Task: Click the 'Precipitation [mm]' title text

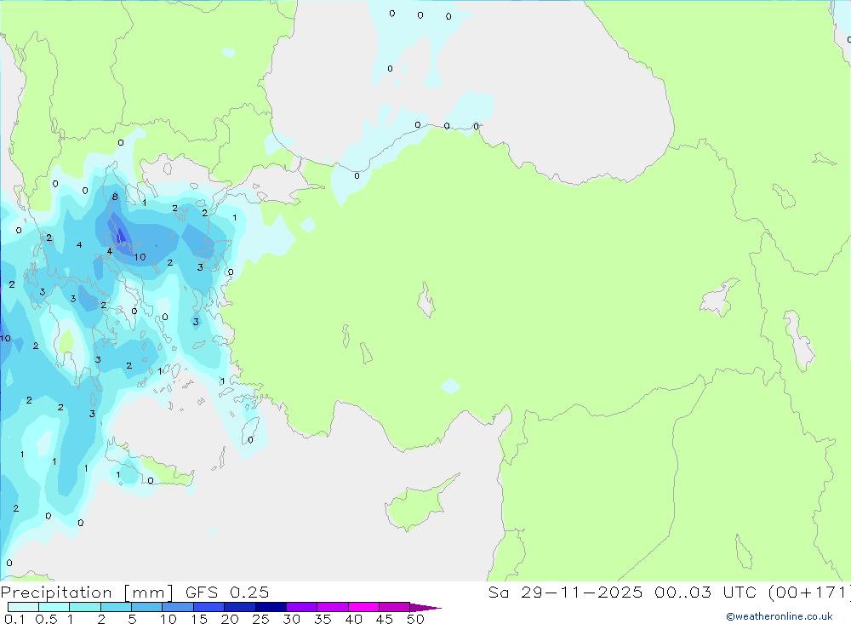Action: [88, 593]
